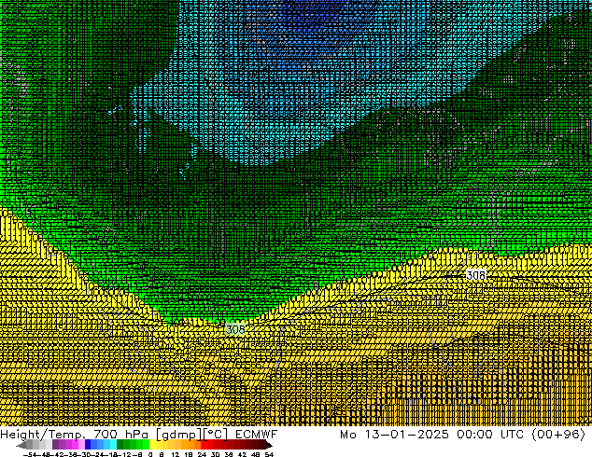The width and height of the screenshot is (592, 457).
Task: Click the ECMWF model name
Action: (257, 435)
